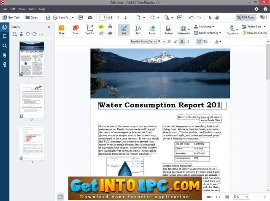Click the recognize document magnifier icon
The height and width of the screenshot is (201, 270).
(x=167, y=17)
